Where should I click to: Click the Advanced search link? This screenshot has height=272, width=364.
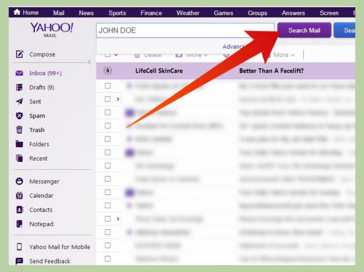233,47
